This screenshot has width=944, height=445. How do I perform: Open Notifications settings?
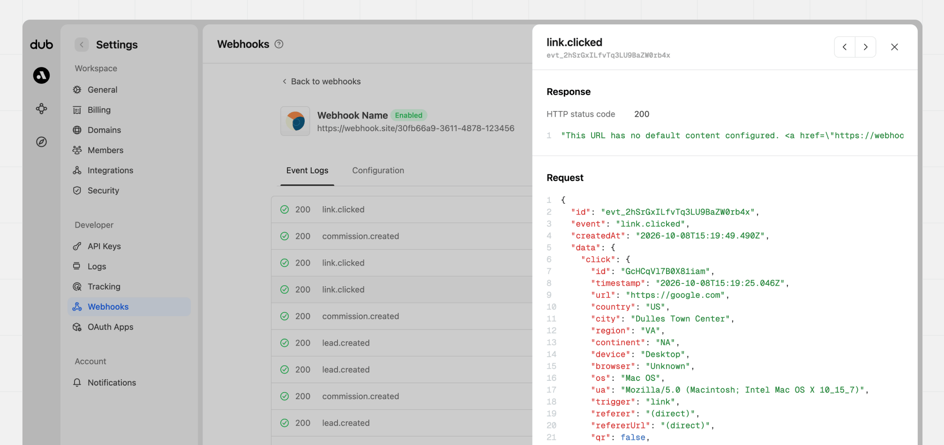tap(129, 382)
